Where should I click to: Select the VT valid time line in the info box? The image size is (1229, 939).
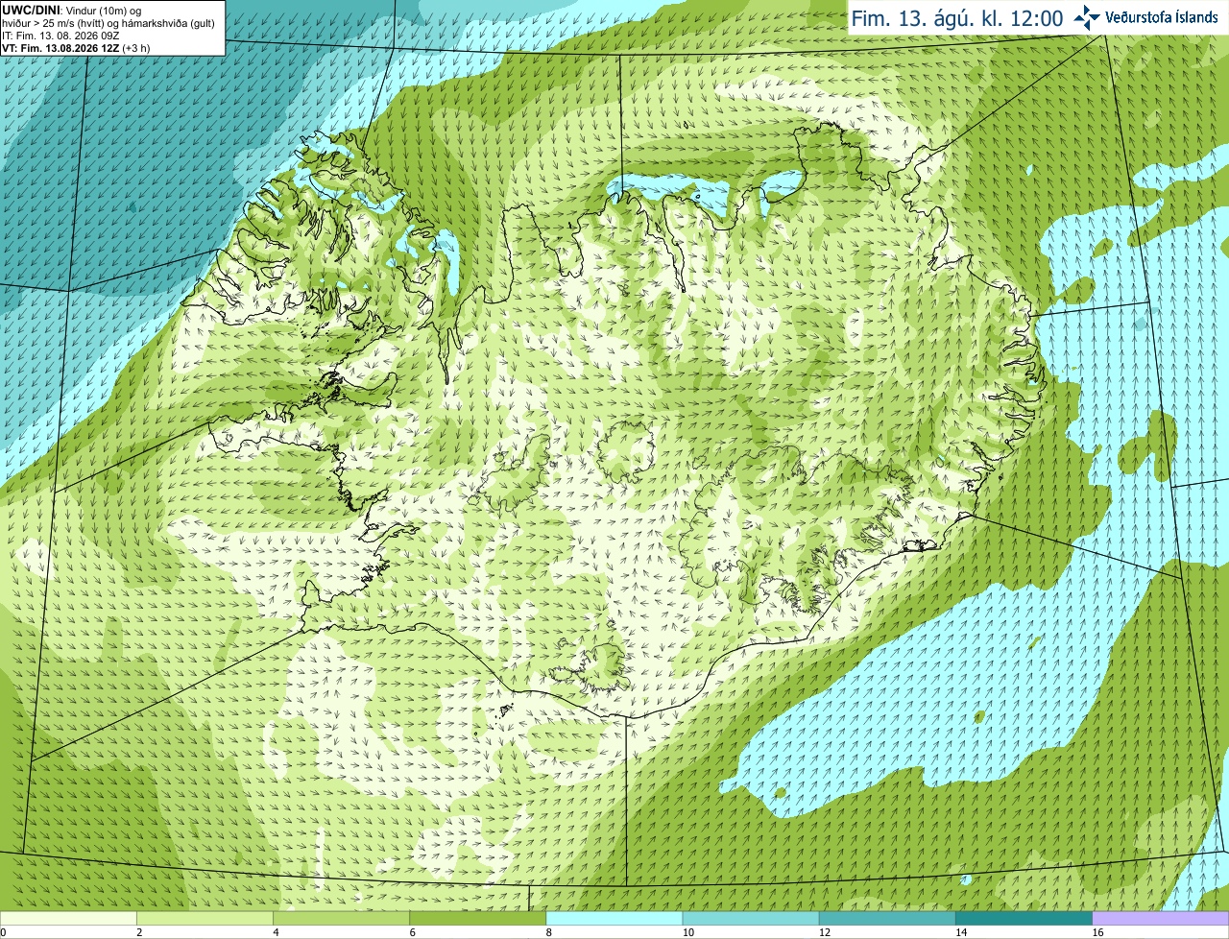(76, 47)
